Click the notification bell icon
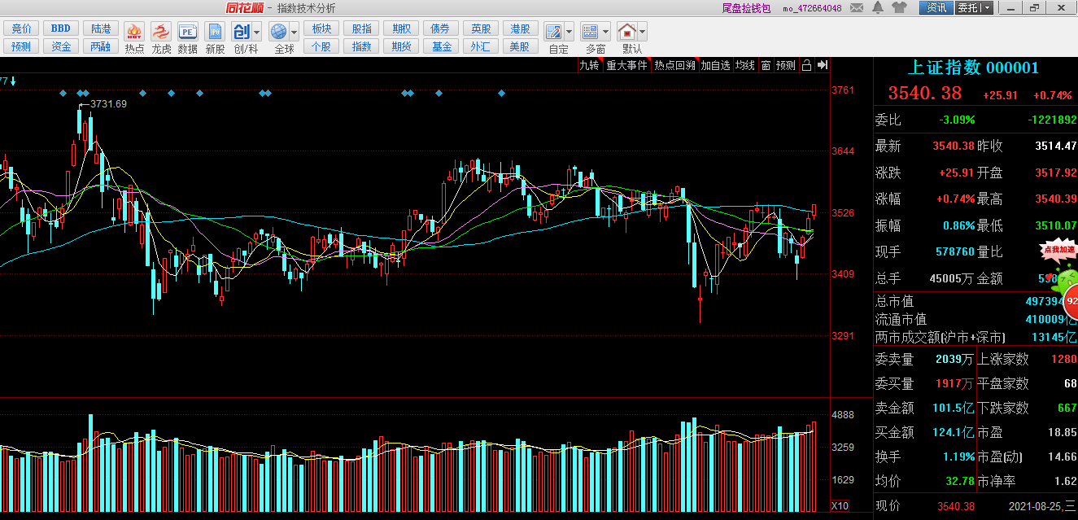Screen dimensions: 1078x520 click(878, 7)
